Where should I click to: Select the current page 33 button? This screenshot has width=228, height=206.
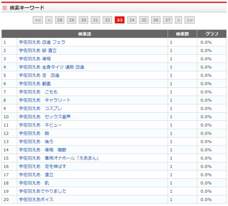point(120,20)
